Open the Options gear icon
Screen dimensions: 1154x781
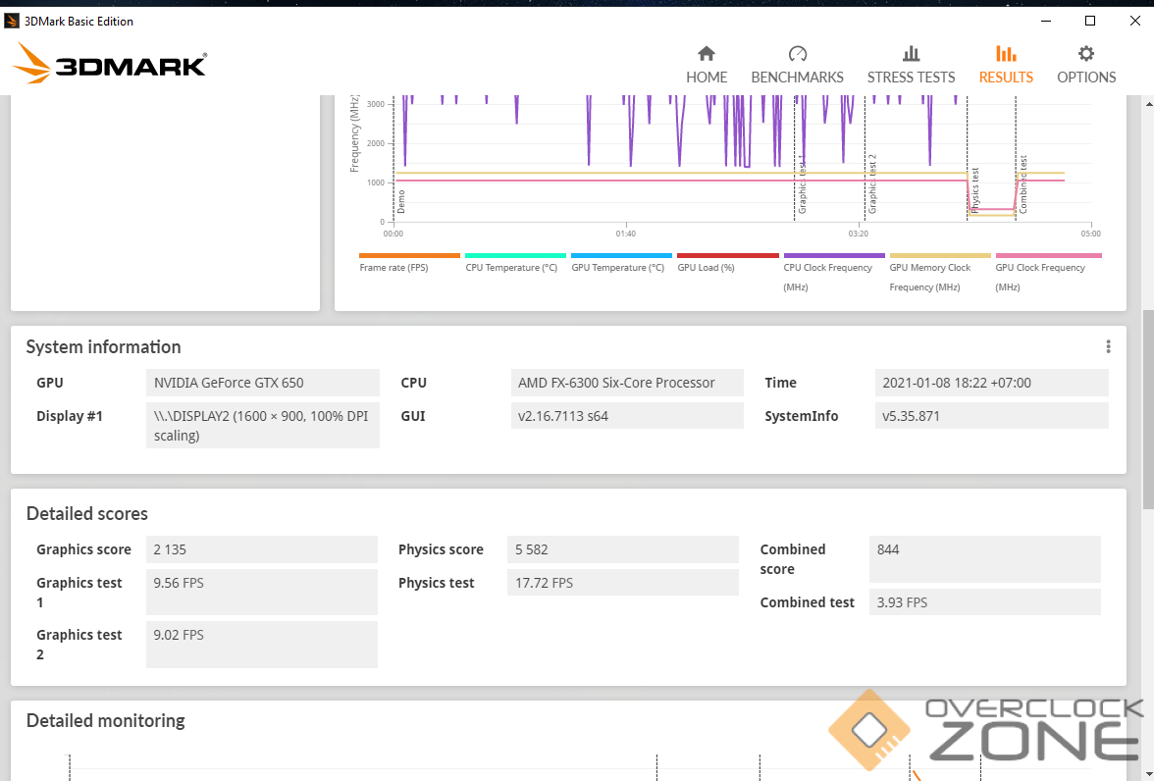tap(1086, 54)
